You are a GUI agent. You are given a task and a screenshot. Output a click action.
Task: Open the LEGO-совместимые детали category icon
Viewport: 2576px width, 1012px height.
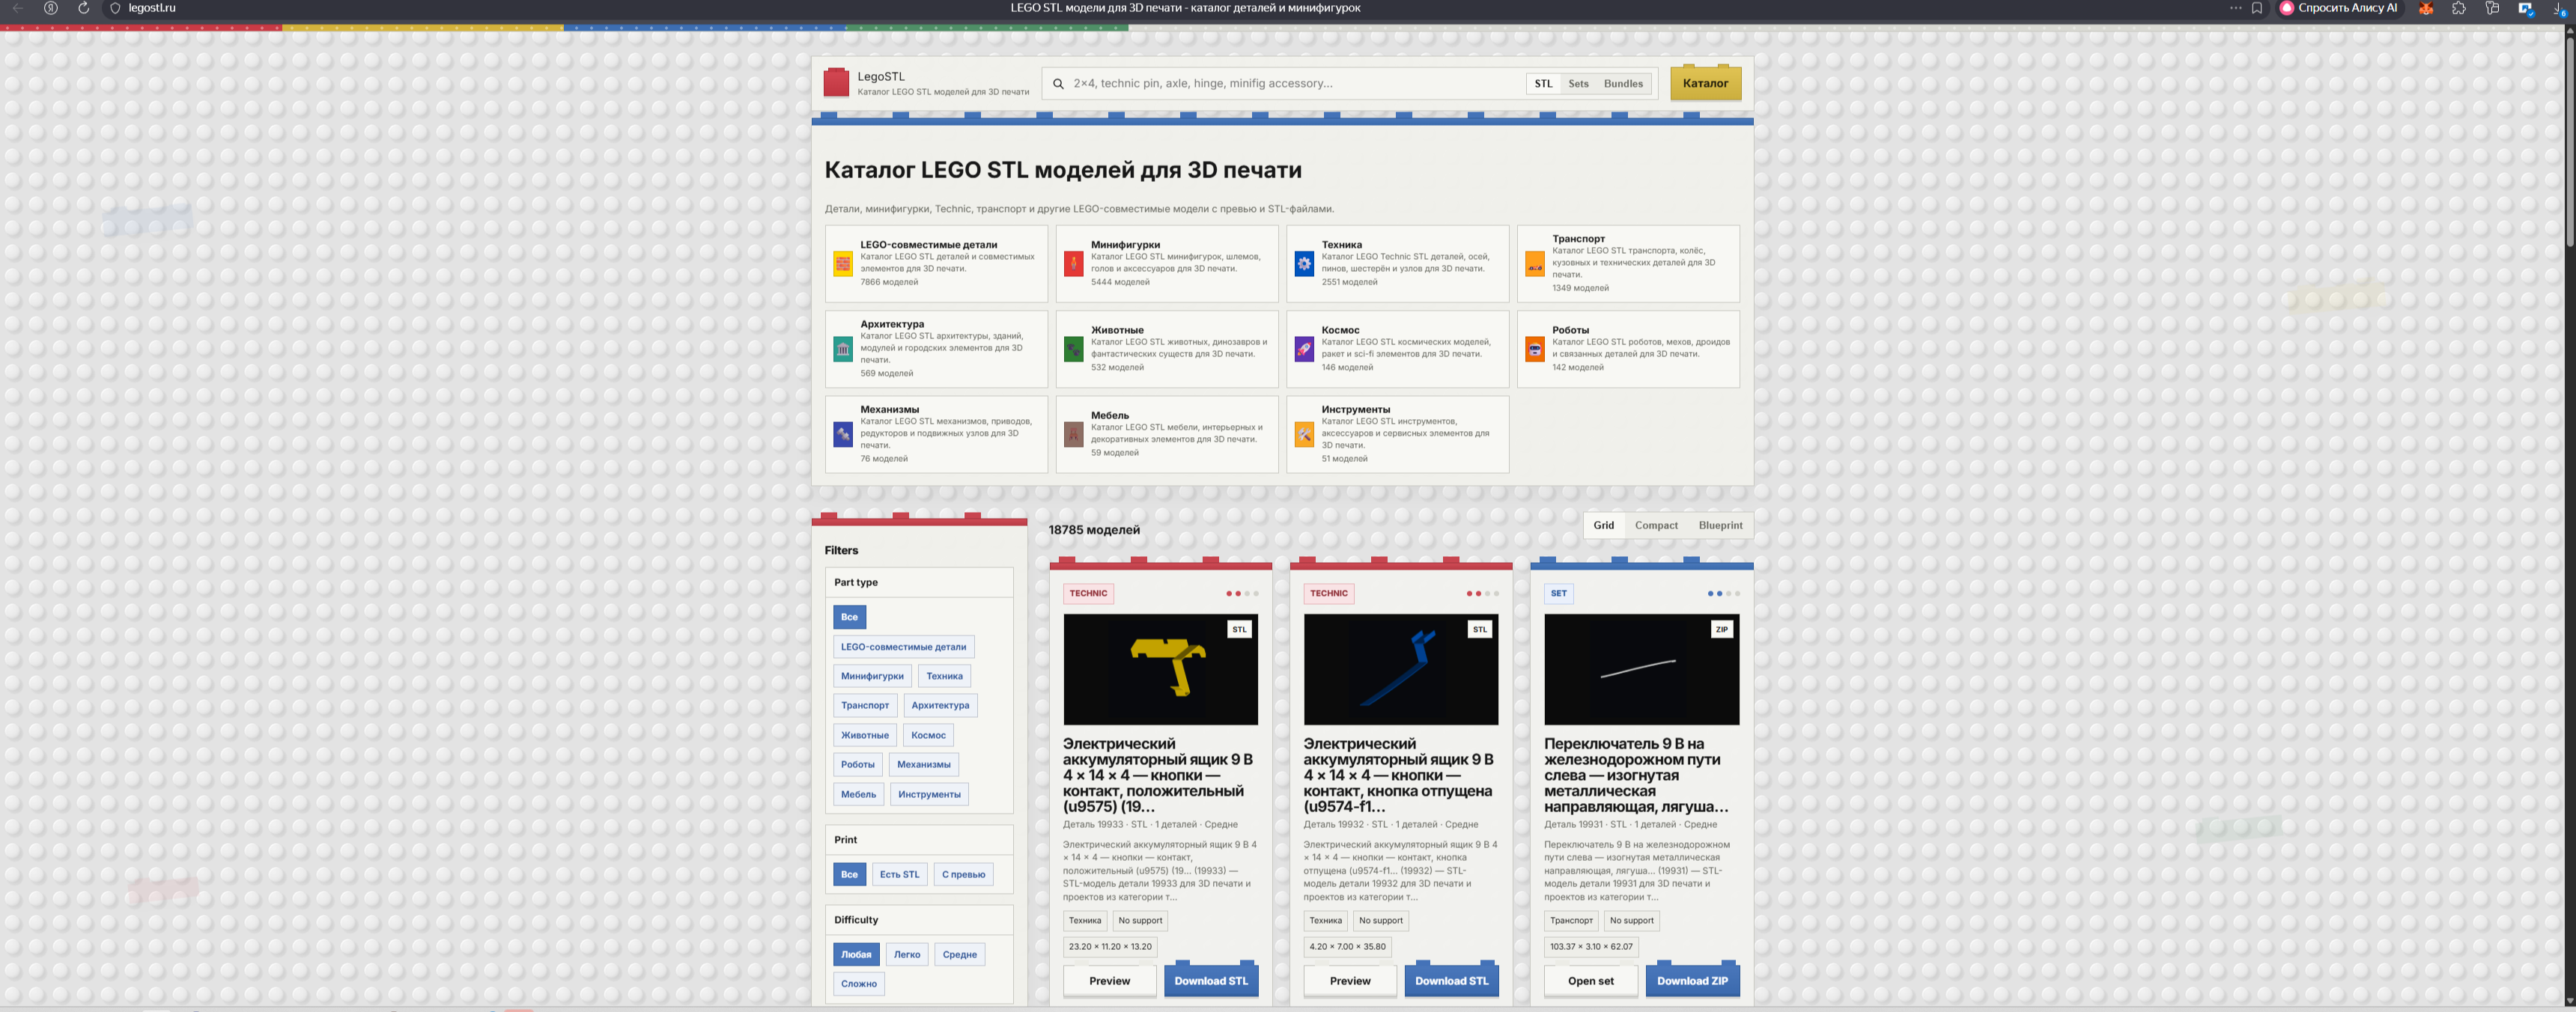pos(843,264)
